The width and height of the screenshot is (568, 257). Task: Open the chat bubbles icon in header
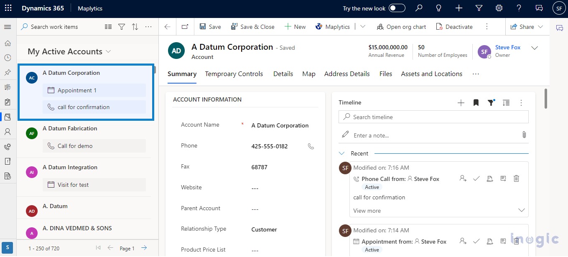(539, 8)
